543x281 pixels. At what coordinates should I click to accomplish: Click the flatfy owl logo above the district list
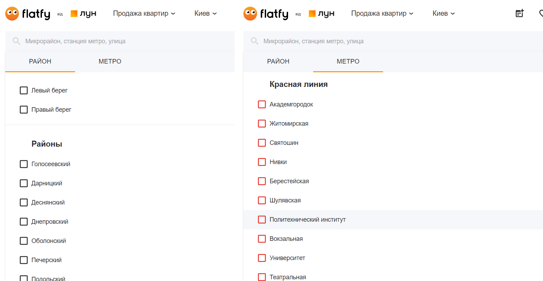(28, 14)
